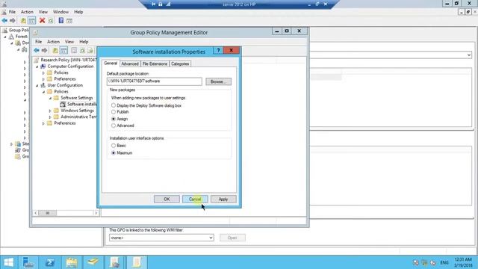
Task: Switch to the Advanced tab
Action: coord(130,64)
